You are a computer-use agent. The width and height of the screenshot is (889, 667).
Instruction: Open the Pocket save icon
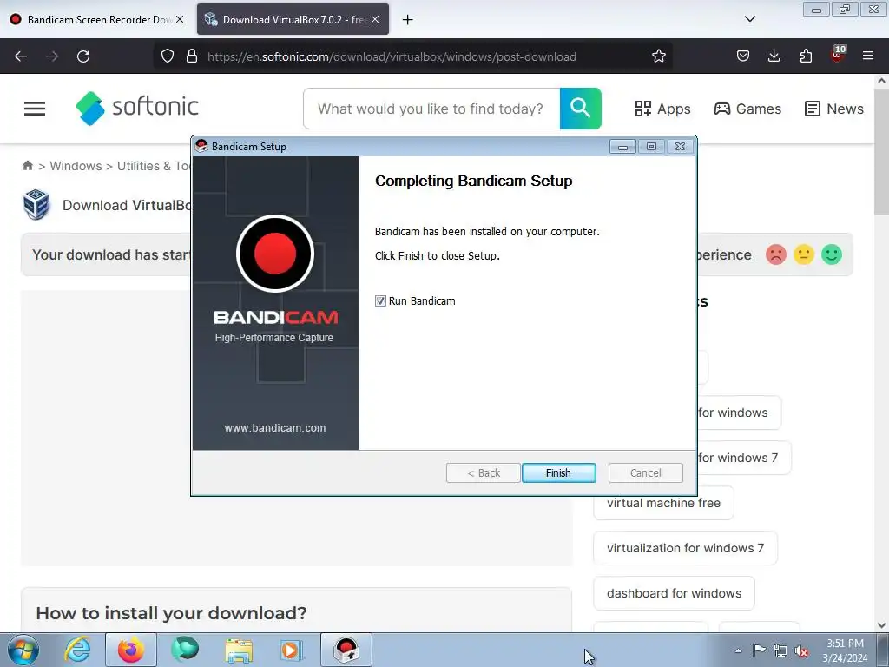[x=743, y=56]
